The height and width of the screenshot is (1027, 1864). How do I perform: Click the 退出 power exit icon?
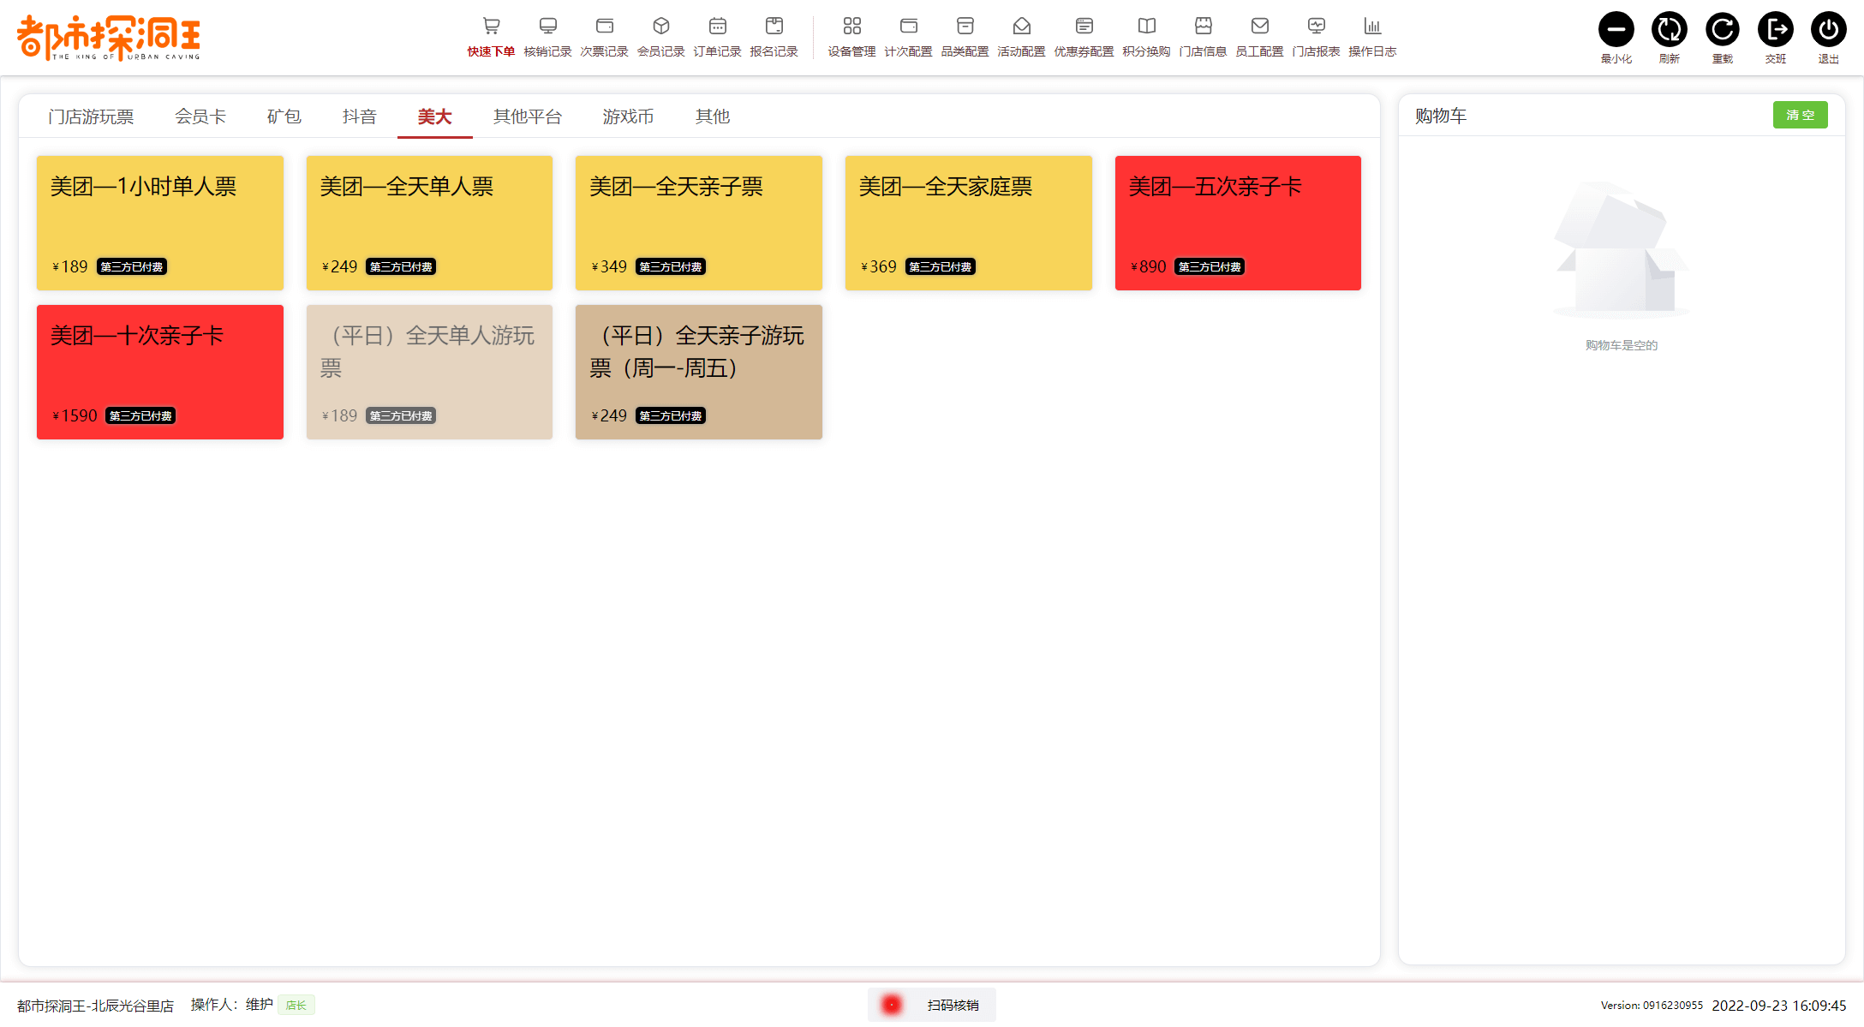click(x=1829, y=29)
